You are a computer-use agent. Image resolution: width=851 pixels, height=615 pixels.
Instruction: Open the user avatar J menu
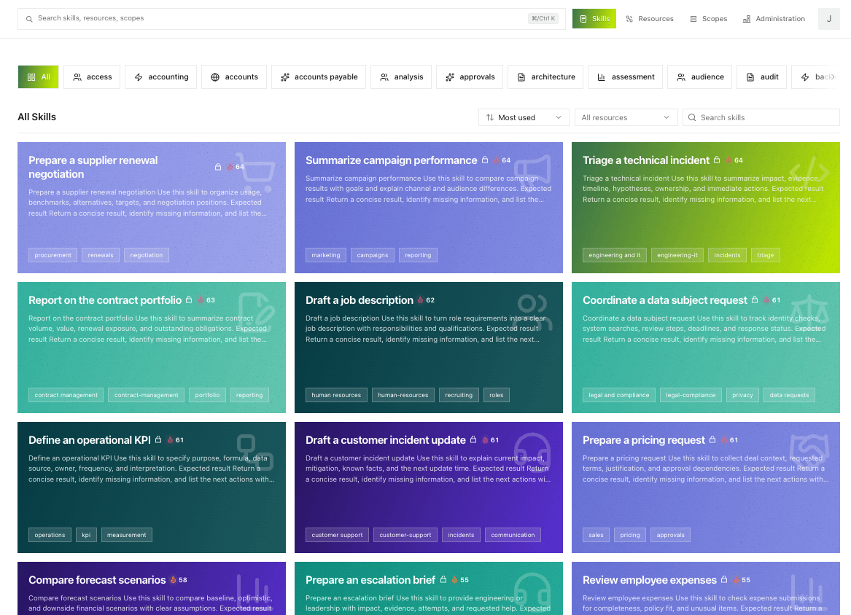click(x=828, y=19)
